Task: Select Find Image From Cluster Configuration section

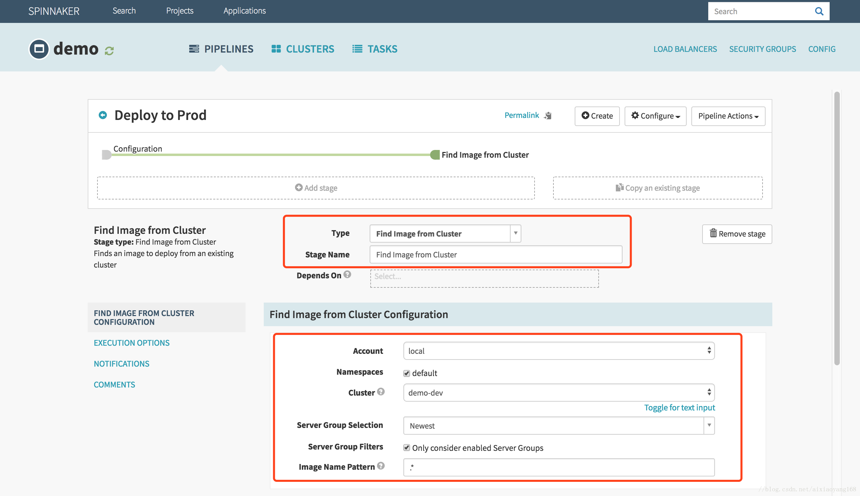Action: pos(166,317)
